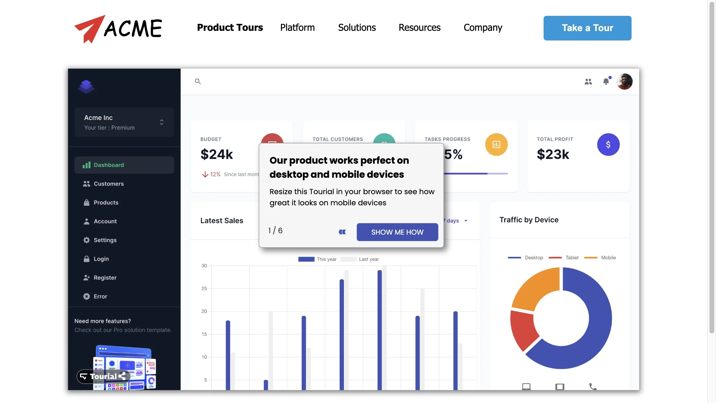Screen dimensions: 716x403
Task: Open Account in the sidebar
Action: pyautogui.click(x=124, y=221)
